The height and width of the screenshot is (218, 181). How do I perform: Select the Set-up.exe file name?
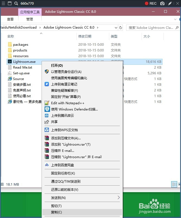point(21,73)
